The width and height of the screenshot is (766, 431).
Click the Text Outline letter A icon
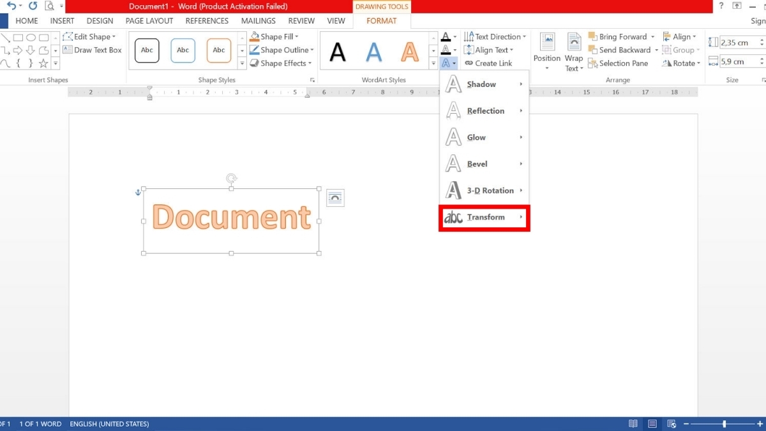tap(446, 50)
